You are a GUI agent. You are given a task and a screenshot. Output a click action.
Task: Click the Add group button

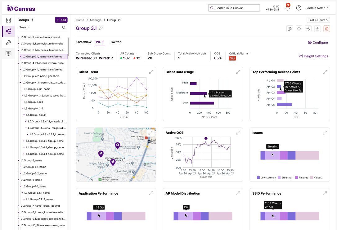coord(61,20)
